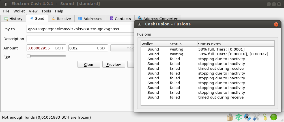The image size is (284, 122).
Task: Show wallet seed via sprouting seed icon
Action: tap(264, 117)
